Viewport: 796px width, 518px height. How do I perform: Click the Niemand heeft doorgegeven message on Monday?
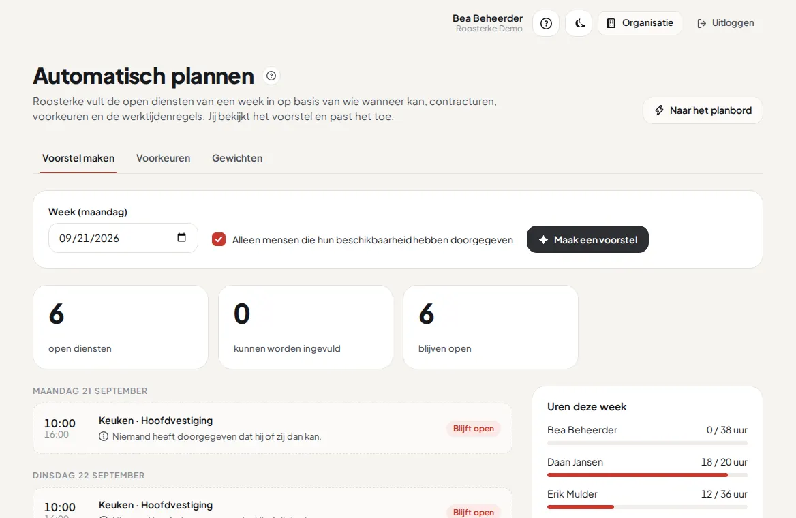point(217,436)
